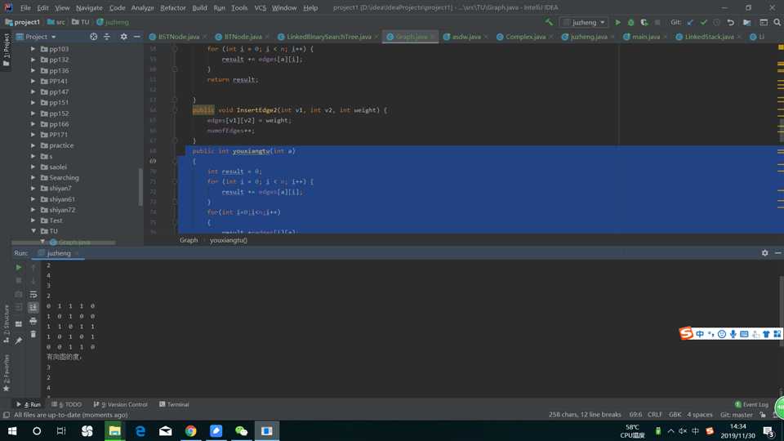Click Git: master branch in status bar

tap(736, 415)
